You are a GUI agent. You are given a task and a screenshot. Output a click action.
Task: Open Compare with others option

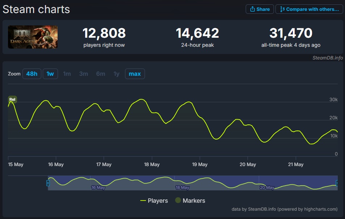[309, 9]
